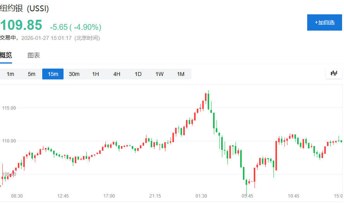Click the 纽约银 (USSI) title

coord(24,9)
